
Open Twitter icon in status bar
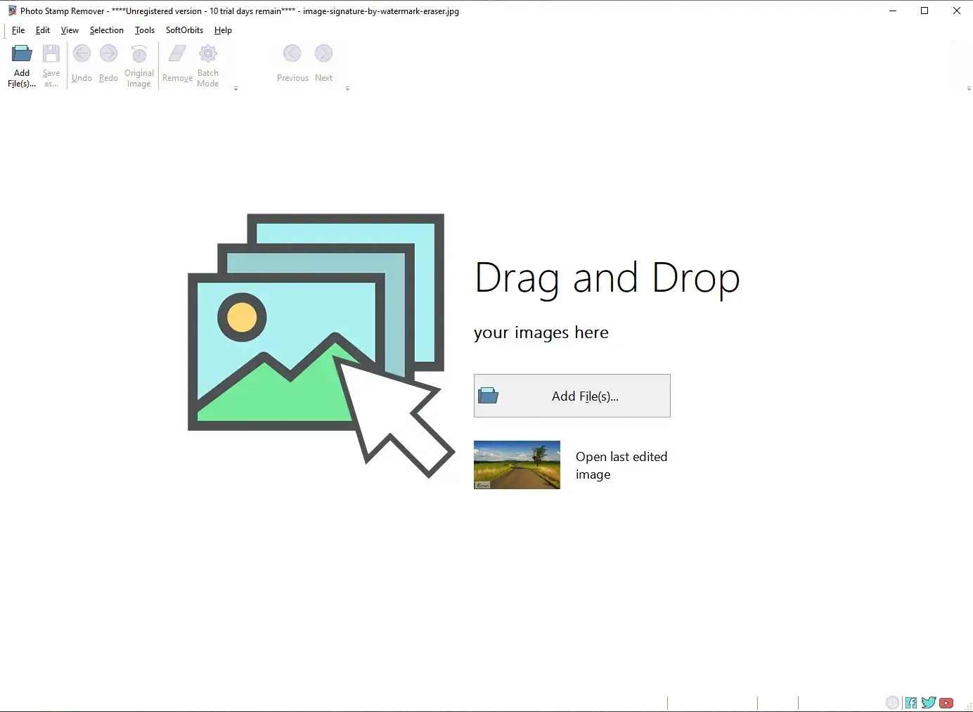pyautogui.click(x=928, y=702)
